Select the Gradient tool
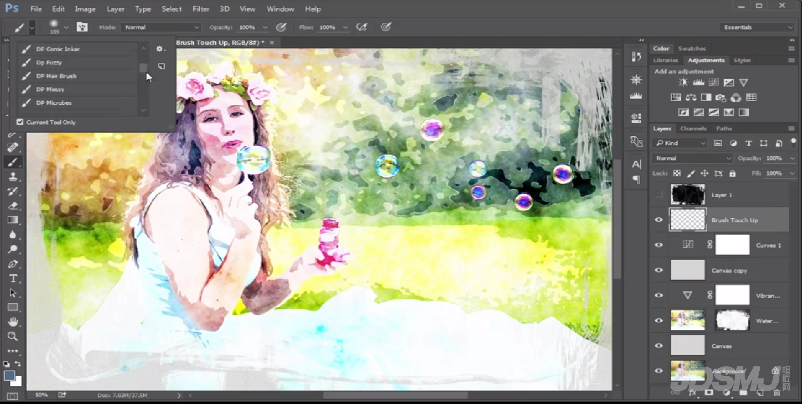The width and height of the screenshot is (802, 404). point(13,220)
